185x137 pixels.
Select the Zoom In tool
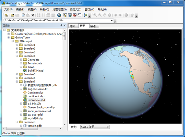coord(95,15)
